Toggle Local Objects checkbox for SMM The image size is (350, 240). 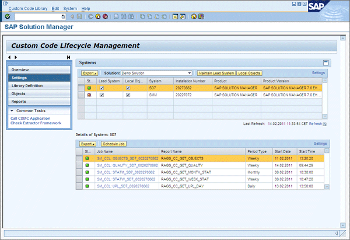(128, 95)
